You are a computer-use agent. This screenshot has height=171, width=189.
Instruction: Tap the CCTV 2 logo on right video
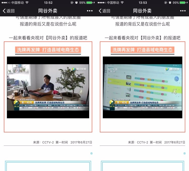point(112,69)
